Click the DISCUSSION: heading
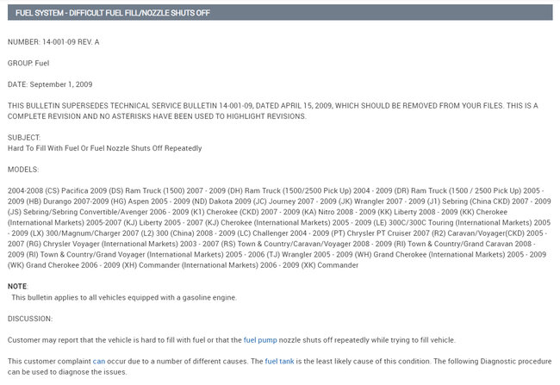The height and width of the screenshot is (385, 560). (30, 318)
